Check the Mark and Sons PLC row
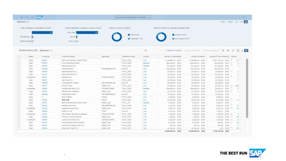This screenshot has height=161, width=286. [x=19, y=74]
